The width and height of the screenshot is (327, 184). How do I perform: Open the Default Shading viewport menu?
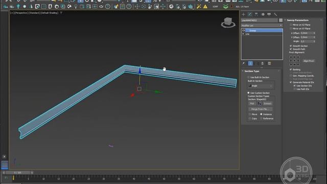50,13
